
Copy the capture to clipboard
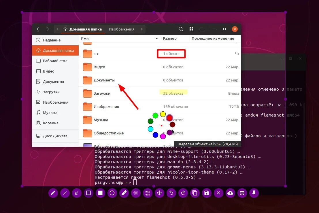click(195, 193)
